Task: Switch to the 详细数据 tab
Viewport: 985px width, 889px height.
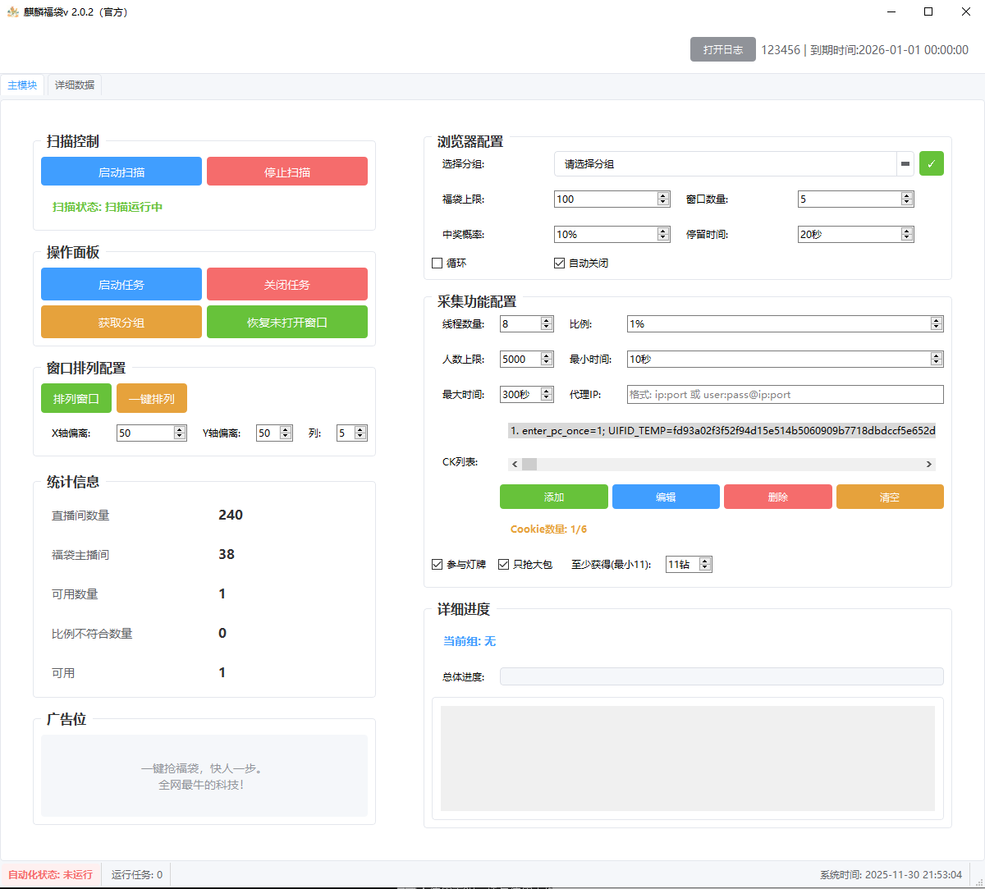Action: 73,85
